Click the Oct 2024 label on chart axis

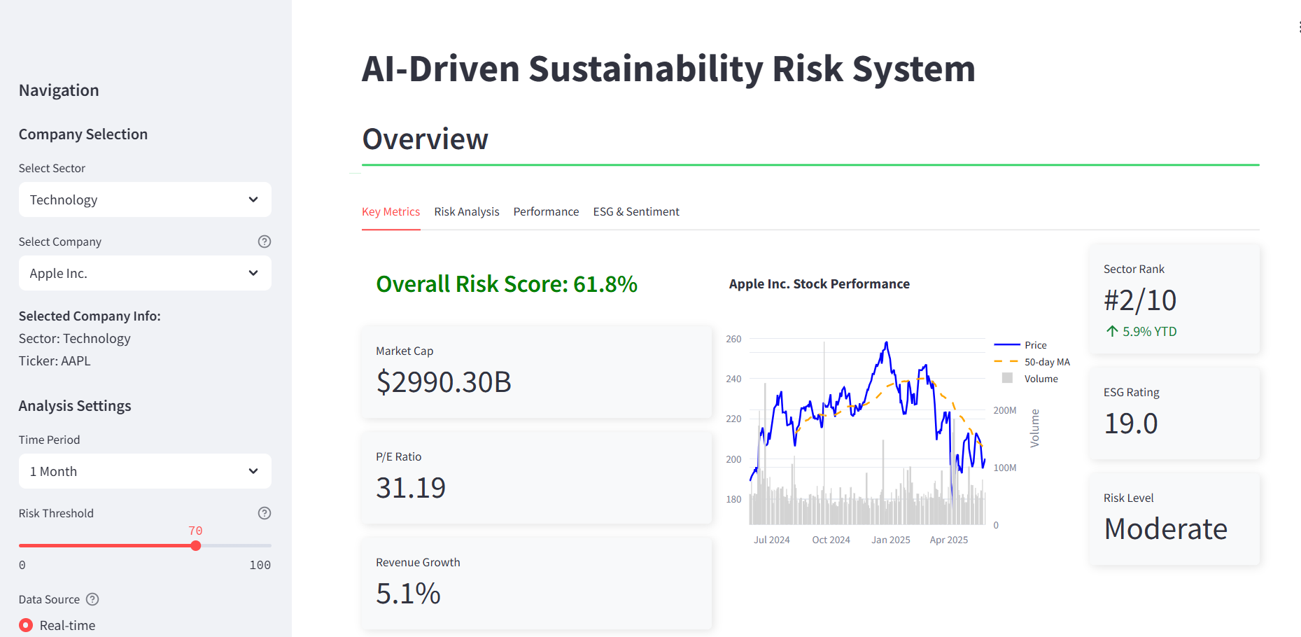point(831,540)
